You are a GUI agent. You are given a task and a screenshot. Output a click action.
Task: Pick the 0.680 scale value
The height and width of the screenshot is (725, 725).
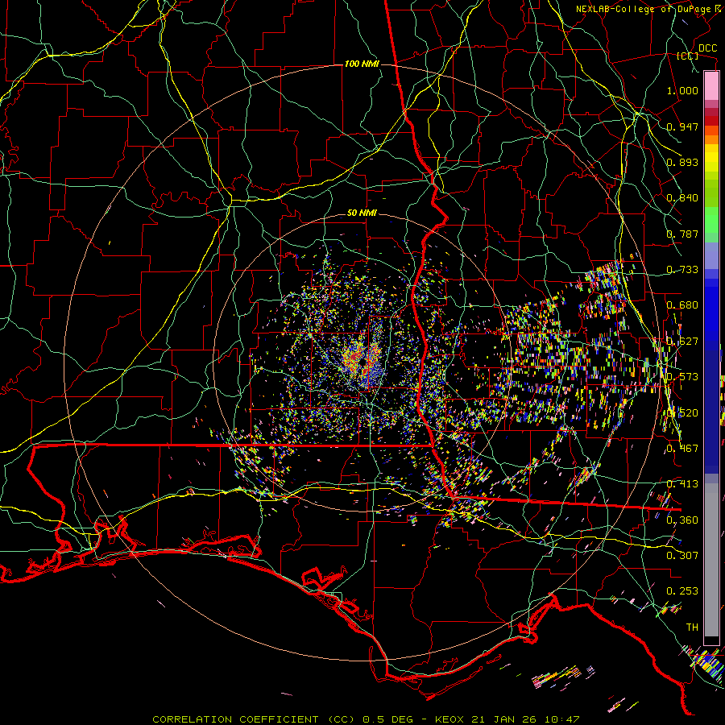tap(682, 305)
